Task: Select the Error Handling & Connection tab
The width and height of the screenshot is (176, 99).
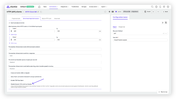Action: point(31,18)
